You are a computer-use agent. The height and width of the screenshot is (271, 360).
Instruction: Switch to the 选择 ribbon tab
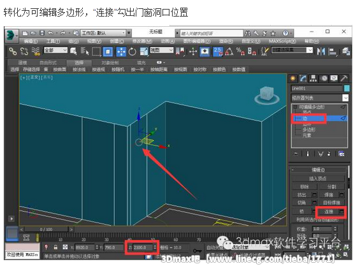click(x=79, y=62)
